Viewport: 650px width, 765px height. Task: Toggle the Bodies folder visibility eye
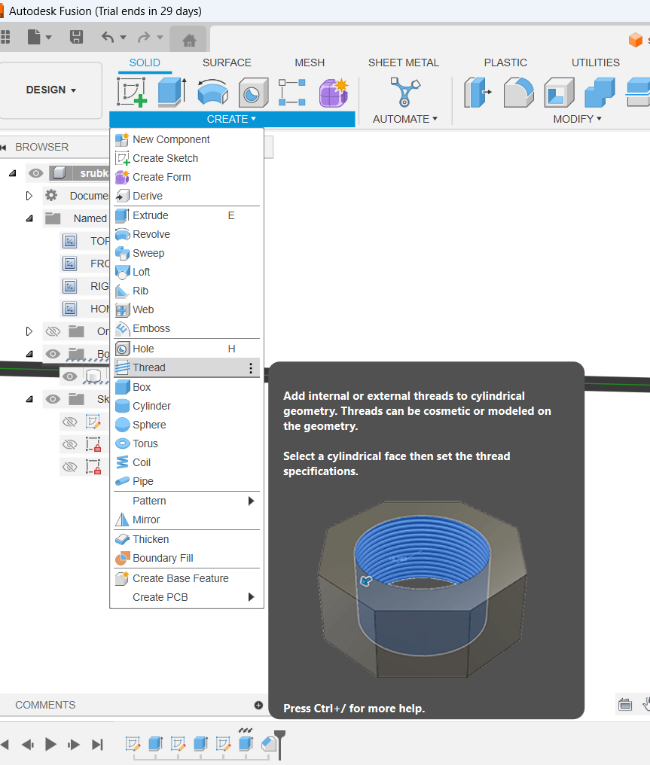click(53, 354)
